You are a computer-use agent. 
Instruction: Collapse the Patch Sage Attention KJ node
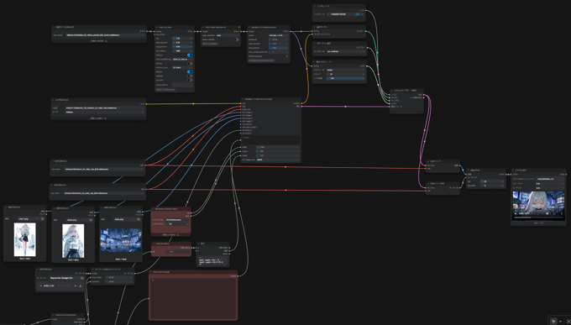203,28
